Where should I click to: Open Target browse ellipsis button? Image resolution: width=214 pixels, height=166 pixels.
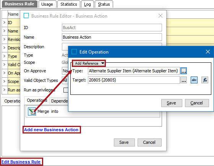tap(183, 80)
